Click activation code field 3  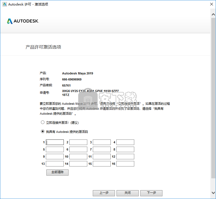(102, 142)
